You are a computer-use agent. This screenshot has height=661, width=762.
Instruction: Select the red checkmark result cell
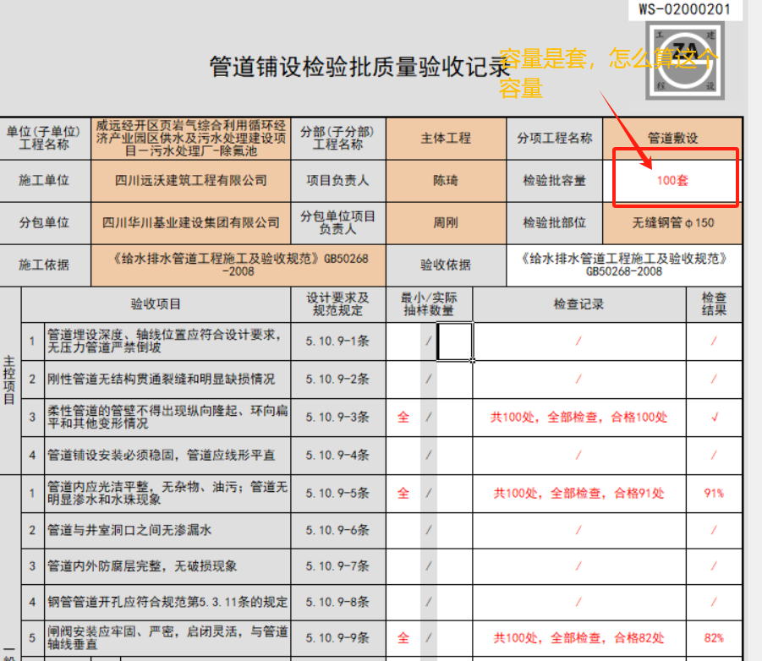(714, 418)
